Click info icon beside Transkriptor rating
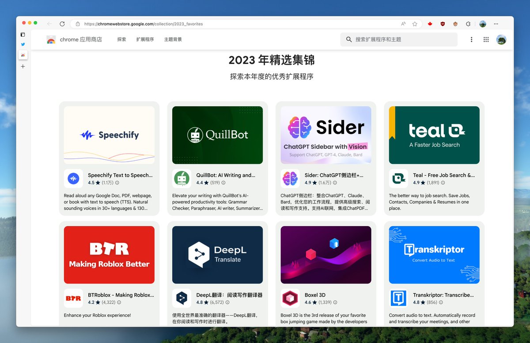The height and width of the screenshot is (343, 530). [x=441, y=302]
